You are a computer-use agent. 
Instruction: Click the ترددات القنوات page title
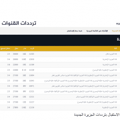(19, 23)
